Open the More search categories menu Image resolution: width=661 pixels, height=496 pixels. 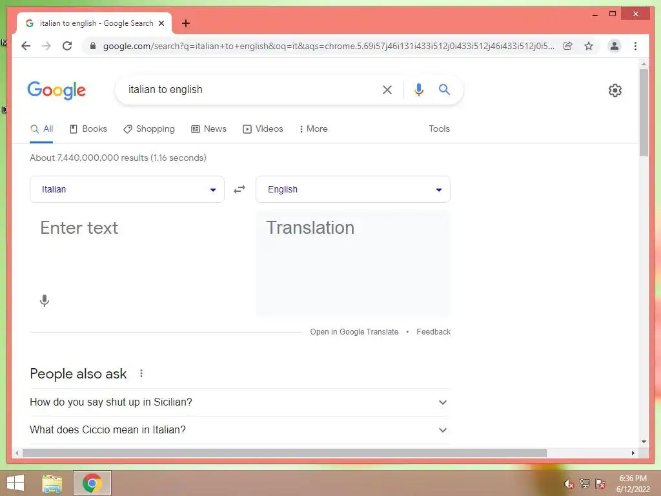313,129
